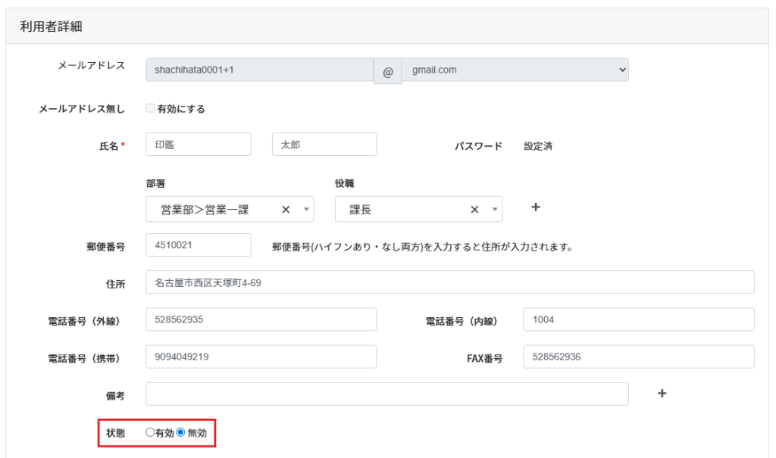Toggle the メールアドレス無し 有効にする checkbox

click(150, 108)
